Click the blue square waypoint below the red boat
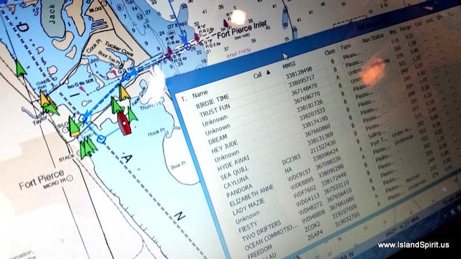The image size is (461, 259). [x=101, y=139]
